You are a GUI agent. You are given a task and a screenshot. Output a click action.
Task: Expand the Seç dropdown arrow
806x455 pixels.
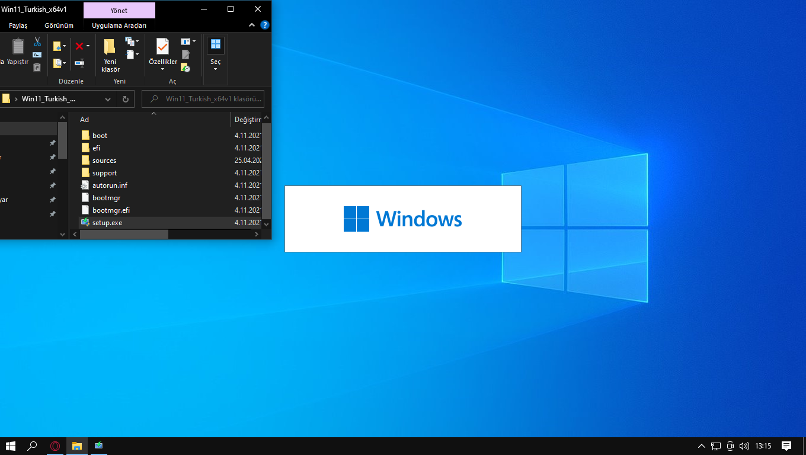[x=216, y=69]
